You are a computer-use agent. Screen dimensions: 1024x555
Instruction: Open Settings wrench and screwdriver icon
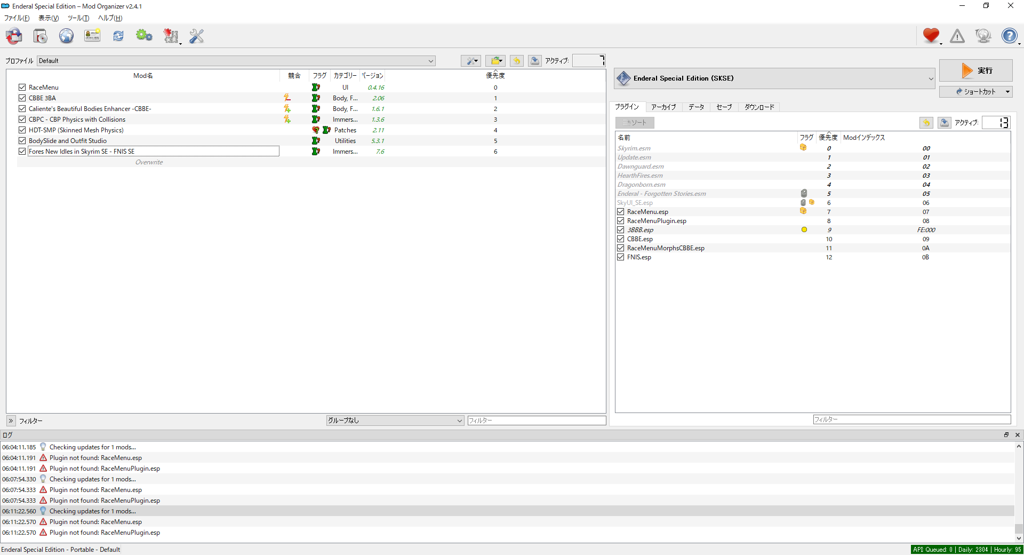pos(197,36)
